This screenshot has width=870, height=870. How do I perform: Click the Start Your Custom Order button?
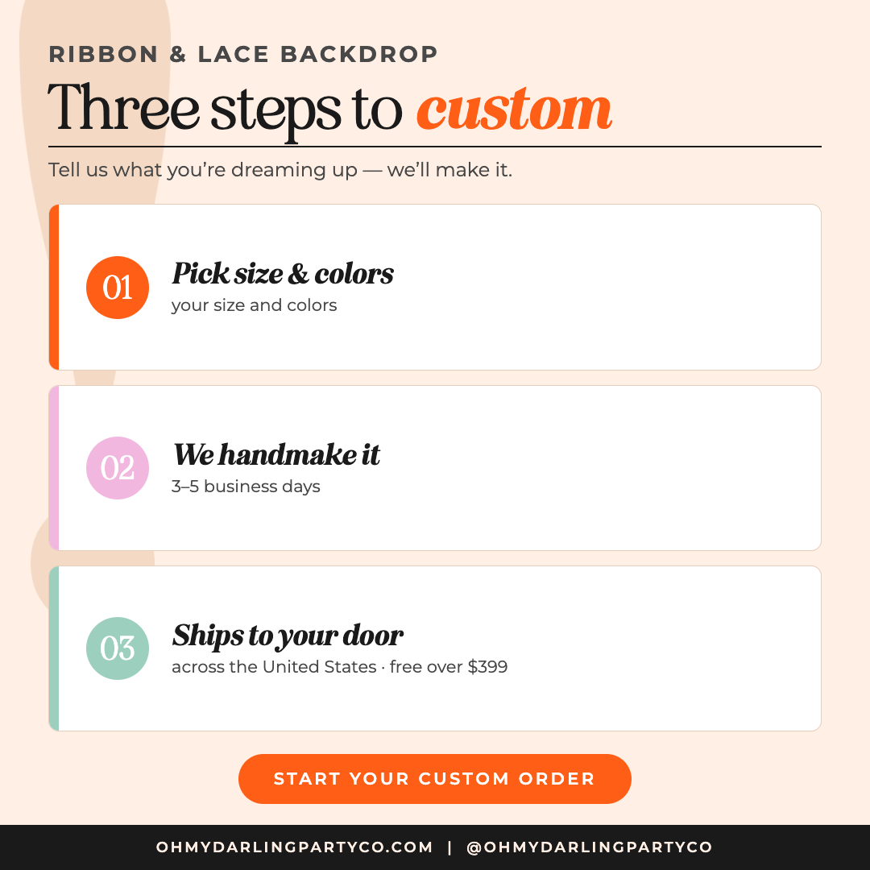(x=434, y=778)
